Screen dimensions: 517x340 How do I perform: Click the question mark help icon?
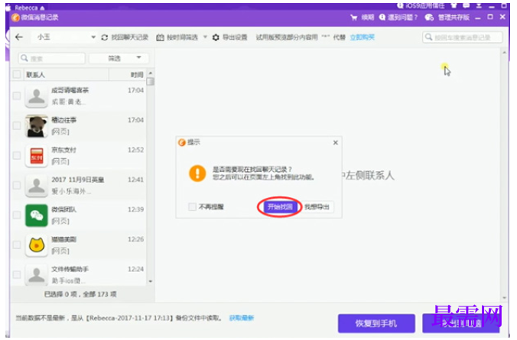(382, 17)
